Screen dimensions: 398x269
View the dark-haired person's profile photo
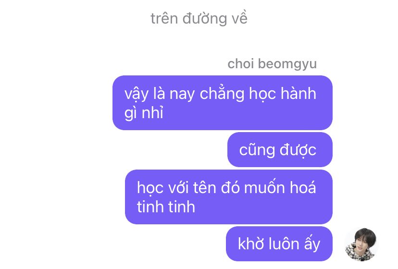[361, 244]
